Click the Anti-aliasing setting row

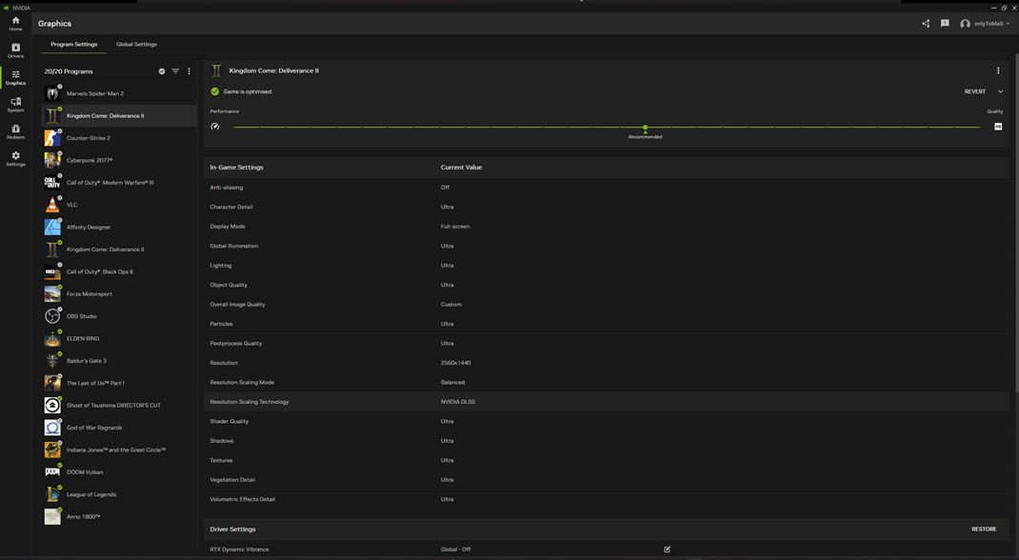[607, 188]
